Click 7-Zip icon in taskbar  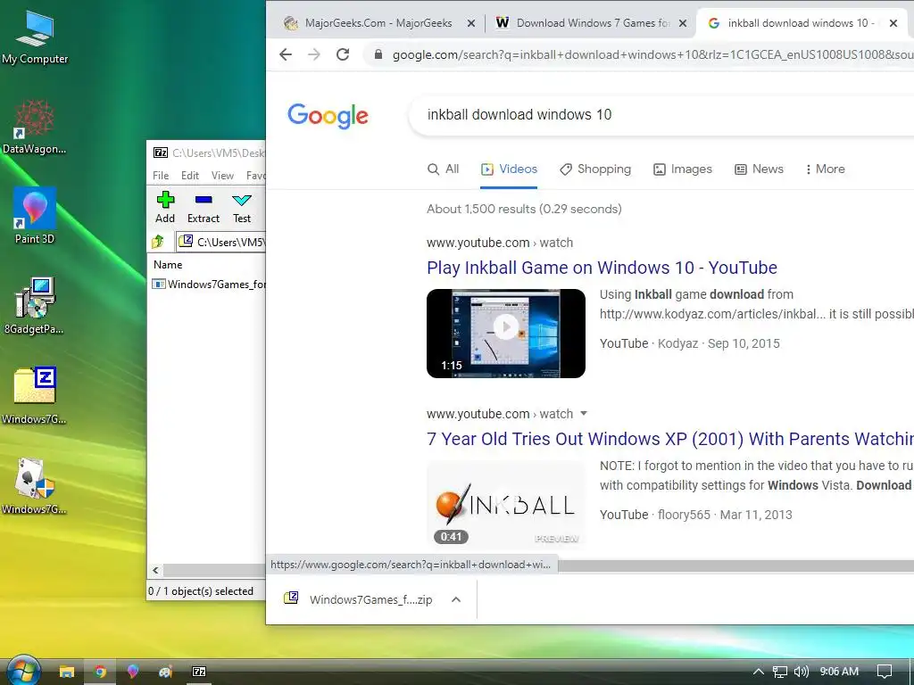(199, 672)
